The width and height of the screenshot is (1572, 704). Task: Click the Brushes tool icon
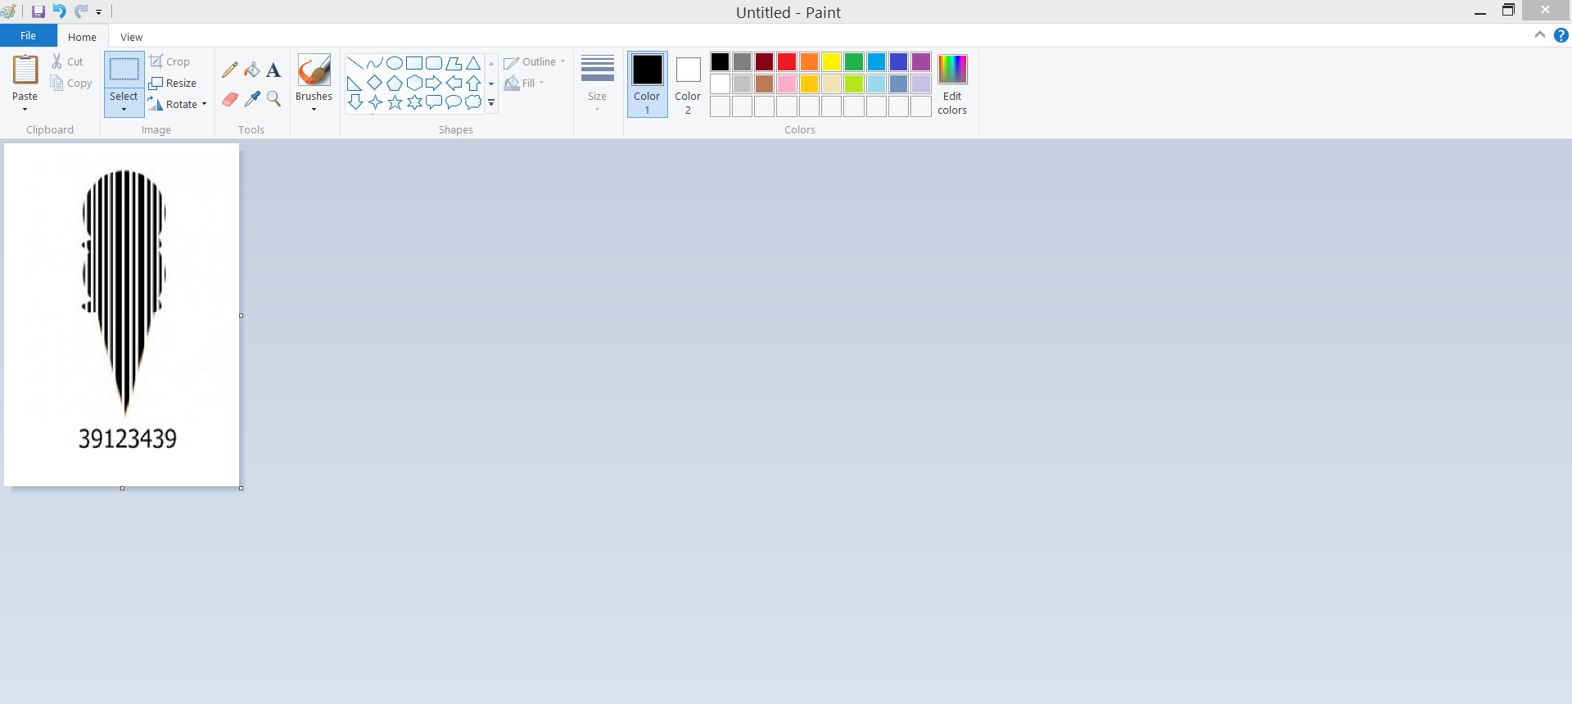tap(314, 70)
